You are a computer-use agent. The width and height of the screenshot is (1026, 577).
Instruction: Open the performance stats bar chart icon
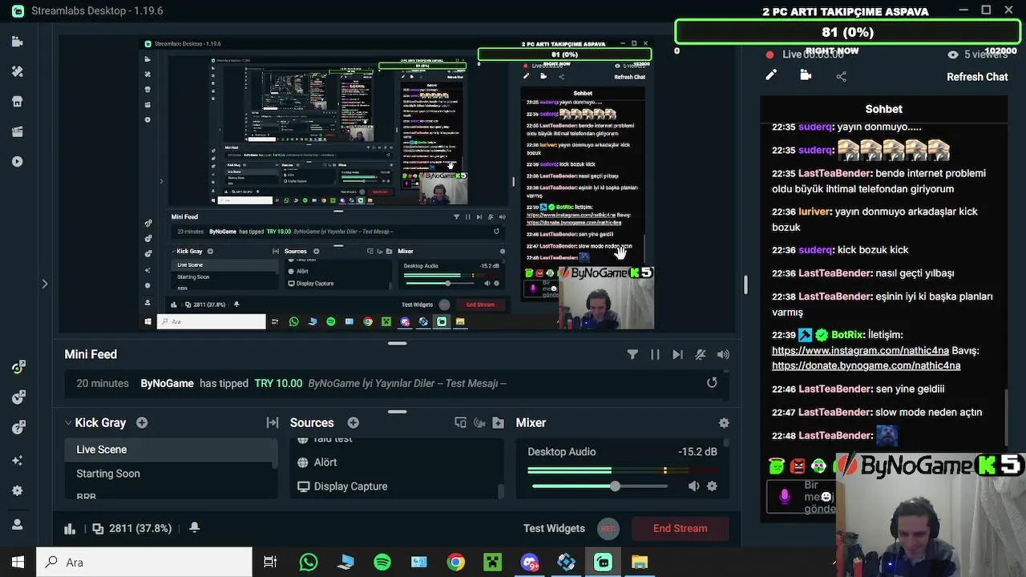(x=70, y=528)
